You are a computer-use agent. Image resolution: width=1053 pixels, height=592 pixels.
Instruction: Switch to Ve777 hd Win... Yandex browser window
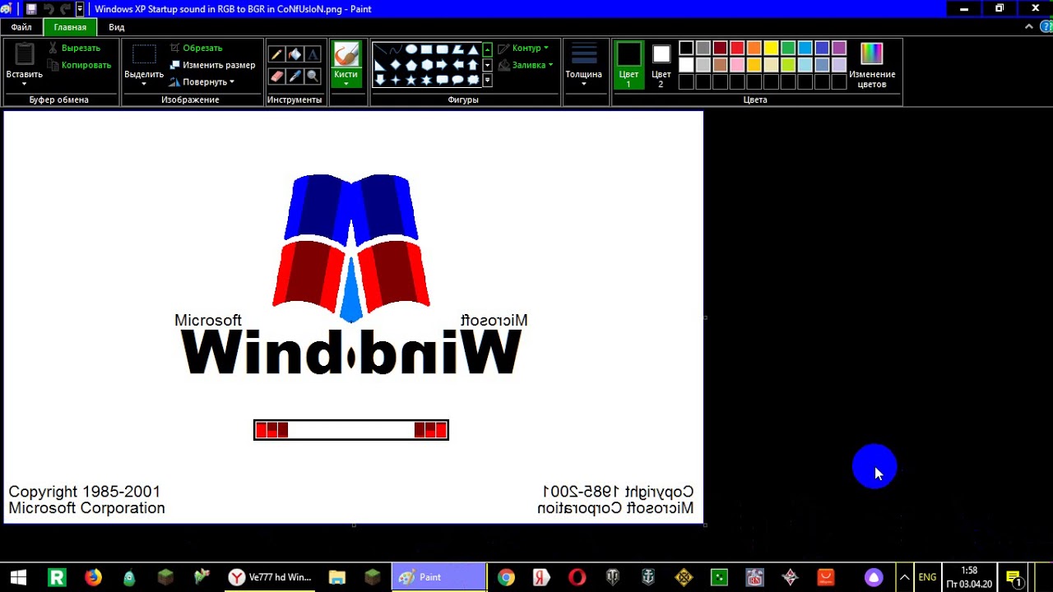point(270,577)
